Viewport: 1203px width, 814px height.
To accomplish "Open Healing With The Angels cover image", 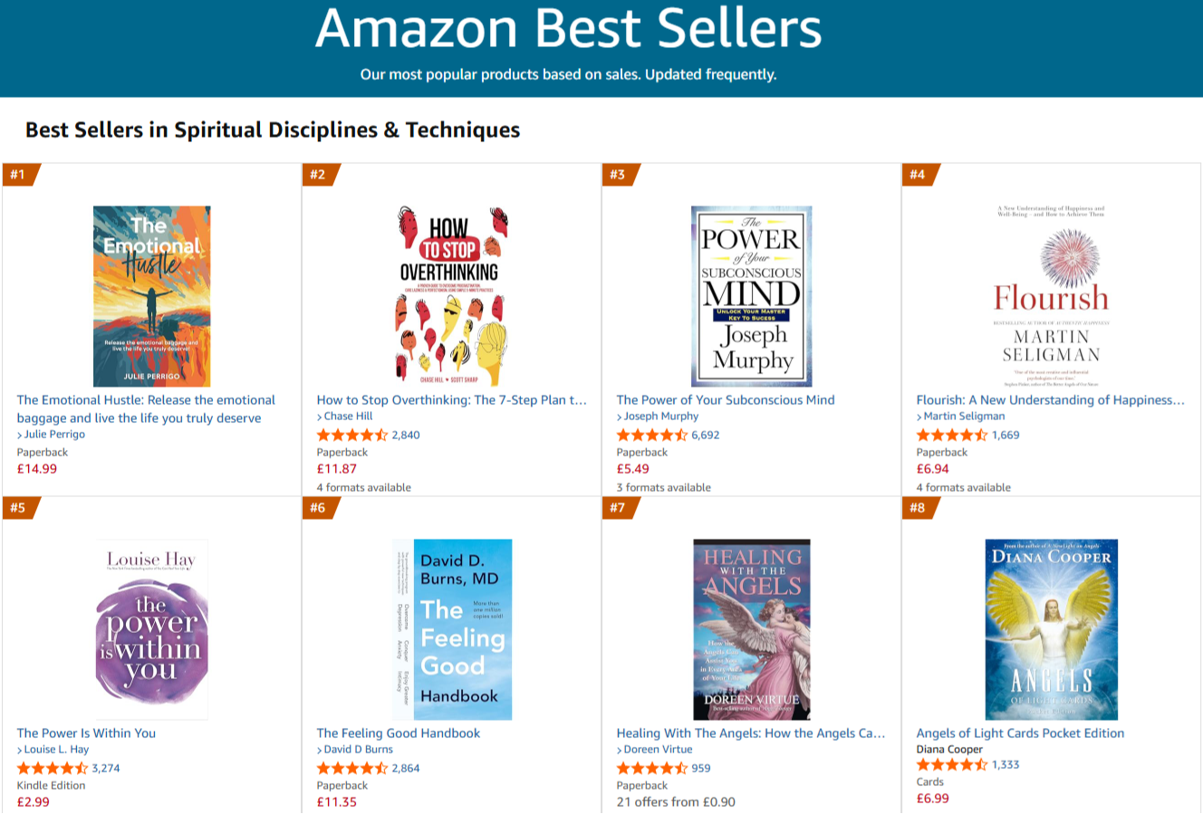I will point(751,629).
